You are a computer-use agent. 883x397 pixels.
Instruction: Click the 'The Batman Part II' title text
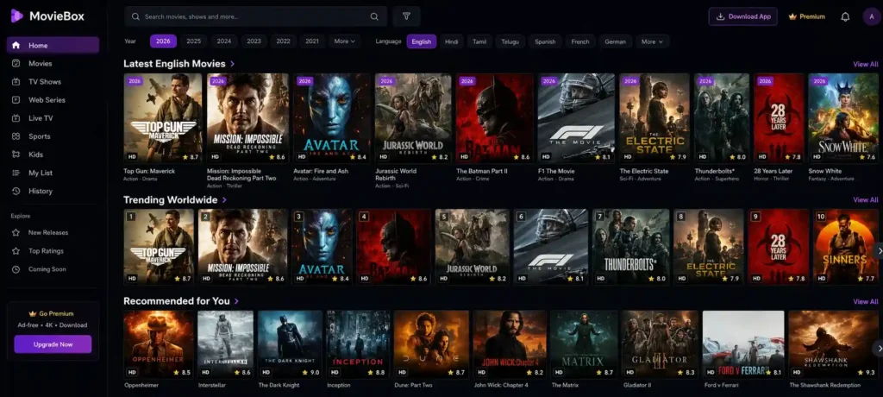[481, 171]
